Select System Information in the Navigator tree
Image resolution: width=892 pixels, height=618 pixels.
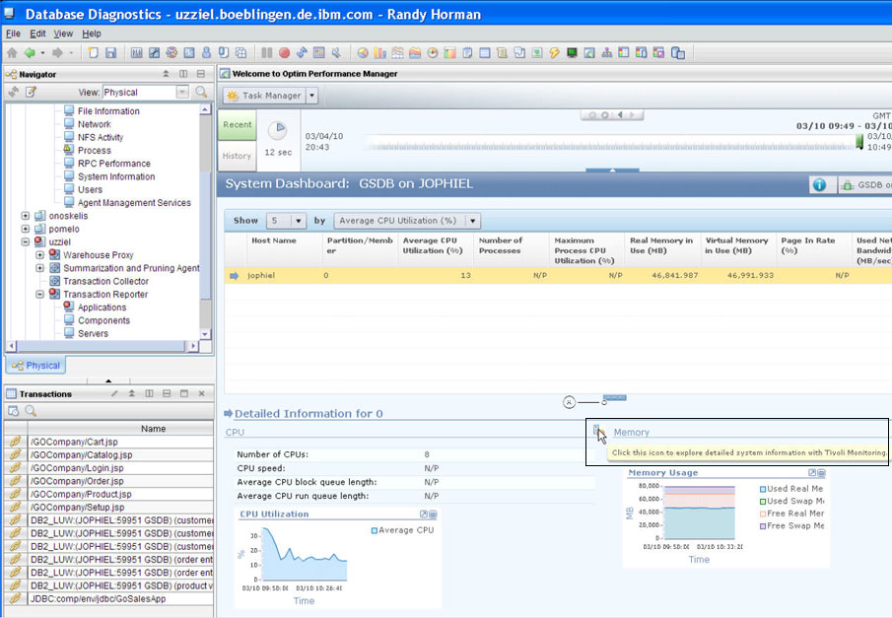click(x=116, y=176)
